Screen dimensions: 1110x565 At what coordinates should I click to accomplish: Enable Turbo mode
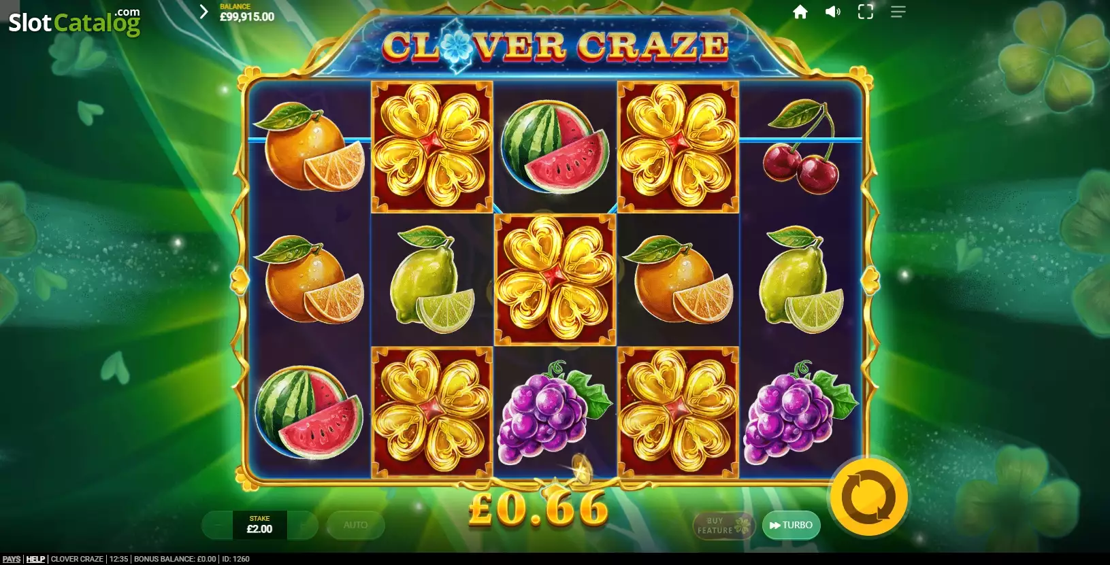point(791,525)
